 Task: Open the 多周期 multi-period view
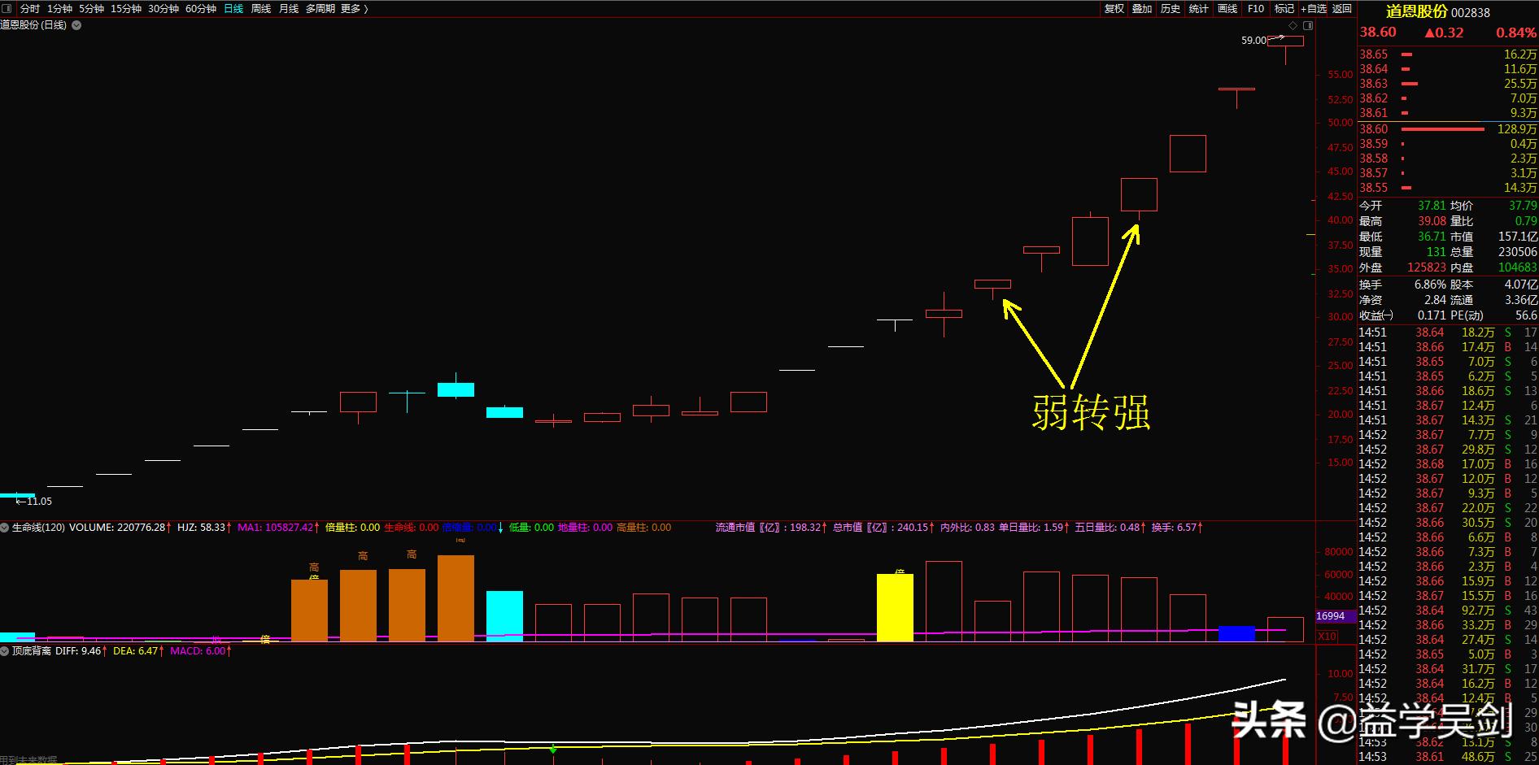[x=320, y=8]
